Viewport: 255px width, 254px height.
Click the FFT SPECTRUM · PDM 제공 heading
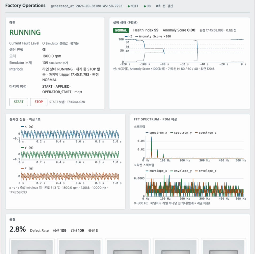[155, 120]
